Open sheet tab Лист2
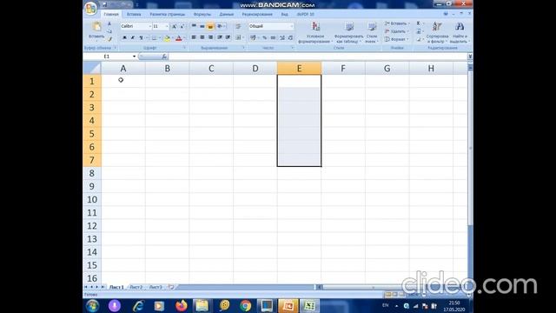Image resolution: width=556 pixels, height=313 pixels. [x=136, y=287]
